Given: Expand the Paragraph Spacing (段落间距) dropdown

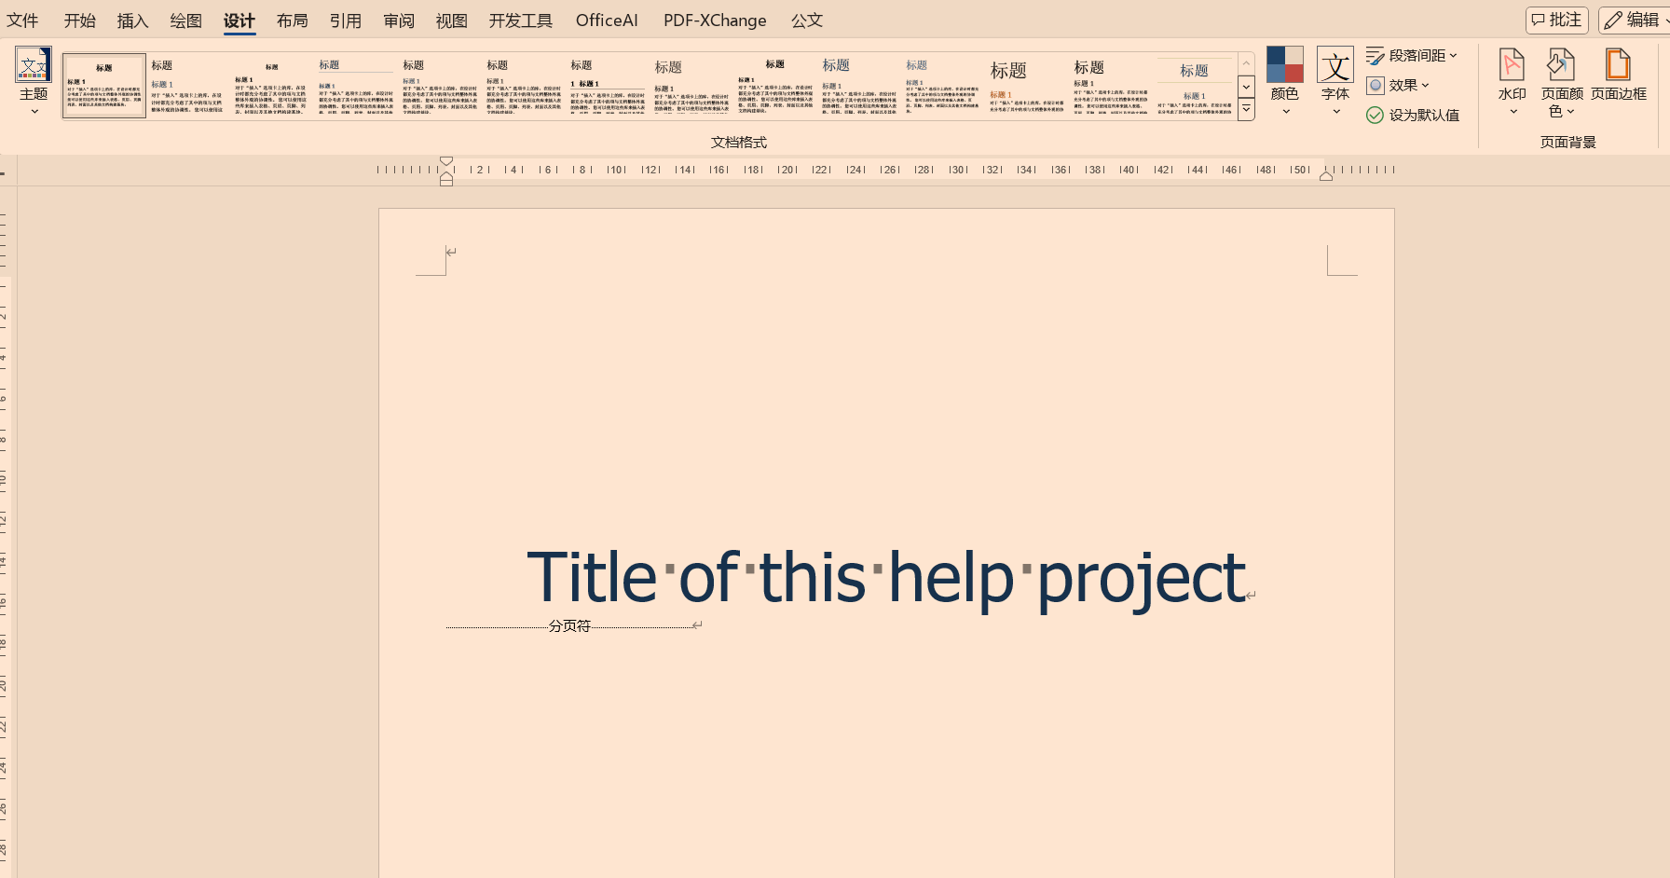Looking at the screenshot, I should 1411,56.
